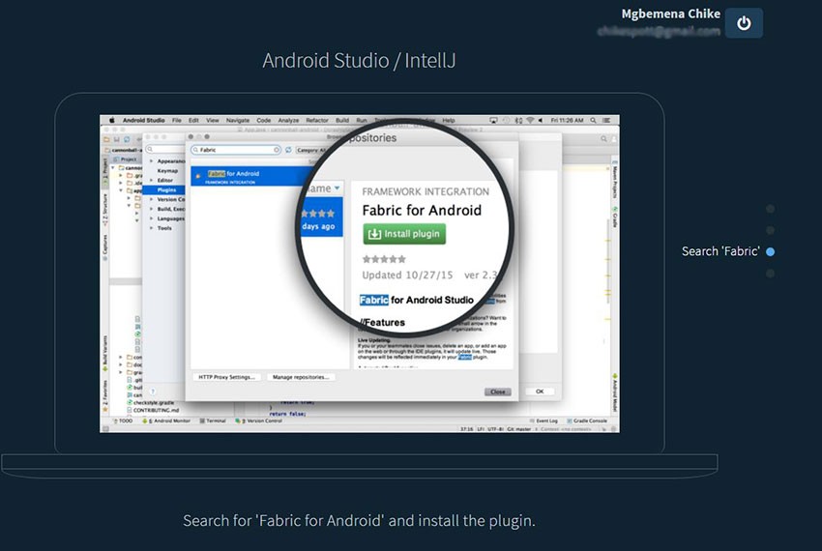Click the volume icon in menu bar
Screen dimensions: 822x551
pyautogui.click(x=541, y=120)
